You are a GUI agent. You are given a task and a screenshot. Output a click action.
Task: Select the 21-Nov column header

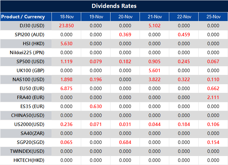pos(154,17)
